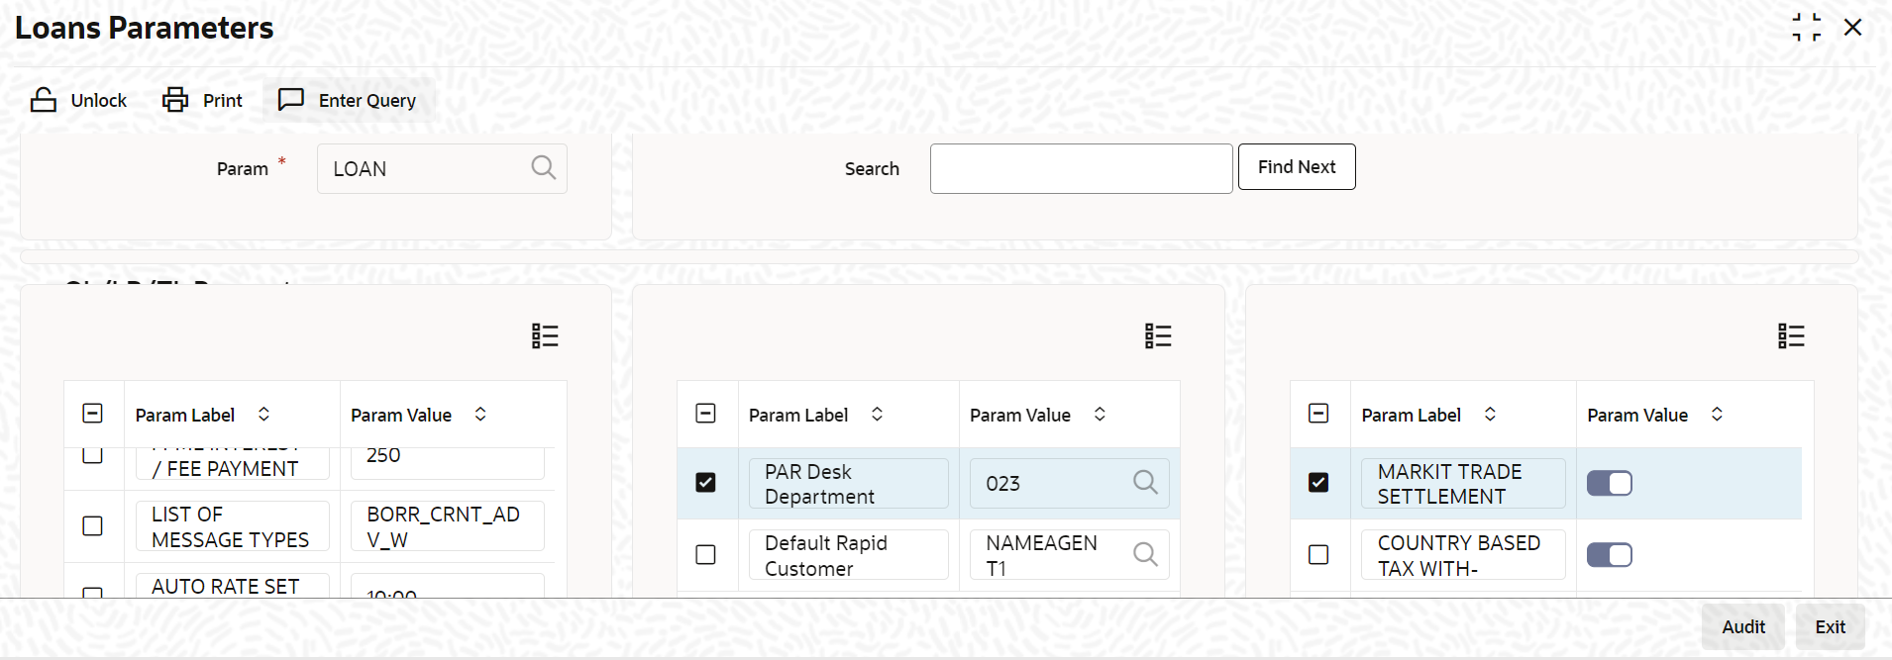Click the 250 value cell
Screen dimensions: 1892x660
447,463
